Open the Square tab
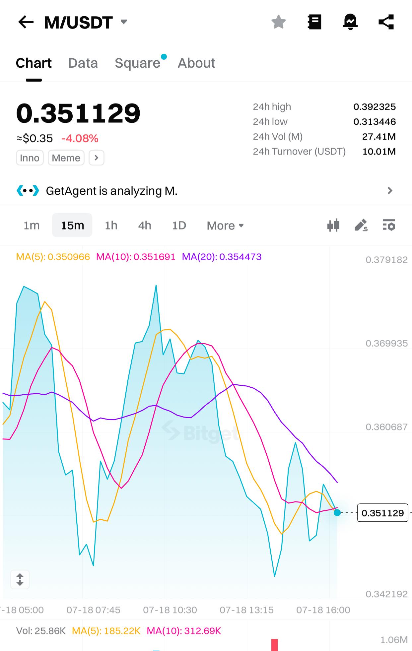This screenshot has height=651, width=412. coord(138,63)
